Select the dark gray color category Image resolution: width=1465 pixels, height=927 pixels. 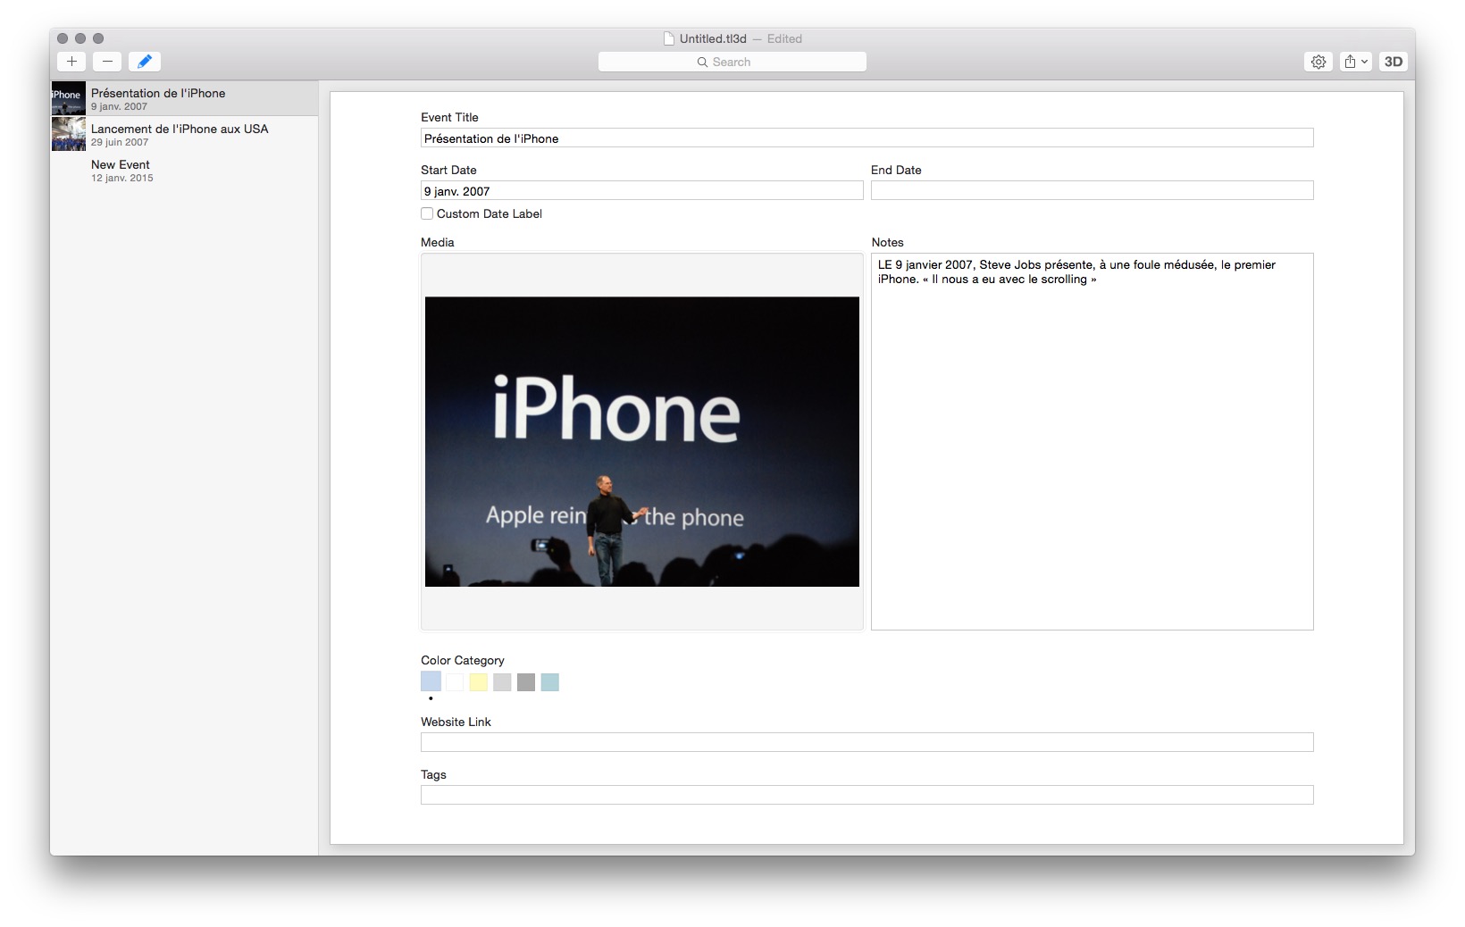point(526,682)
